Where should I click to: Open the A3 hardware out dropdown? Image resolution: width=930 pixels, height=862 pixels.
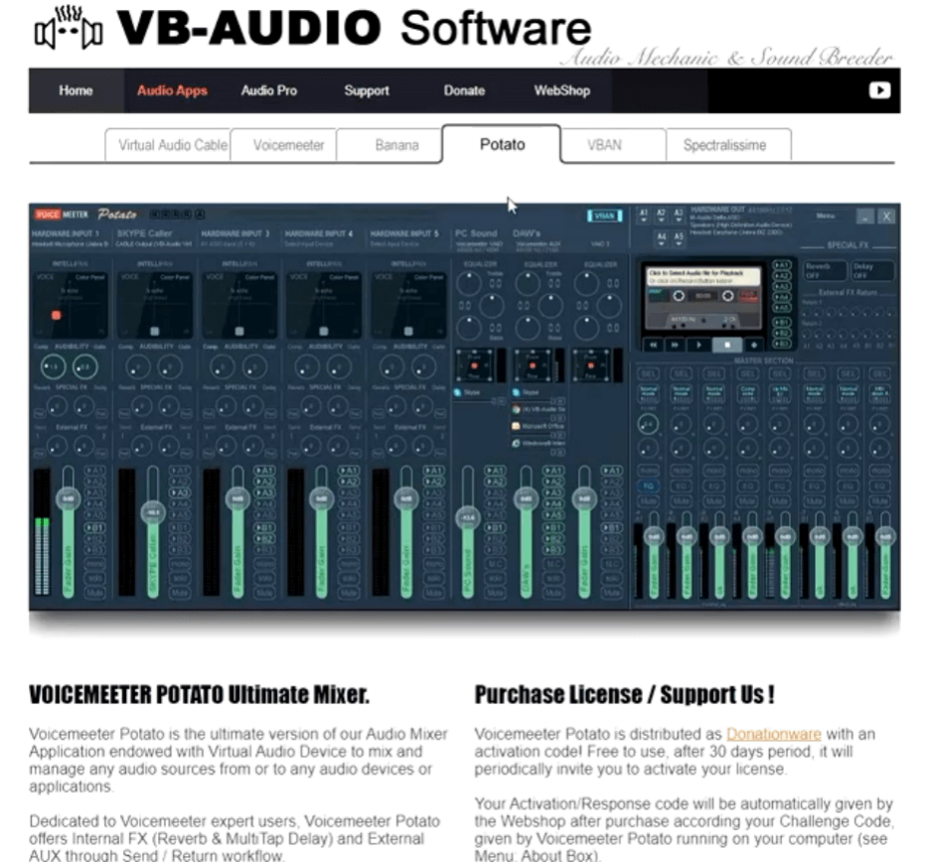[x=679, y=215]
